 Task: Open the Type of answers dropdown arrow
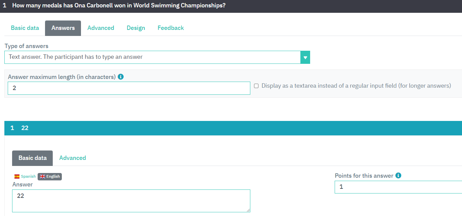pos(305,57)
